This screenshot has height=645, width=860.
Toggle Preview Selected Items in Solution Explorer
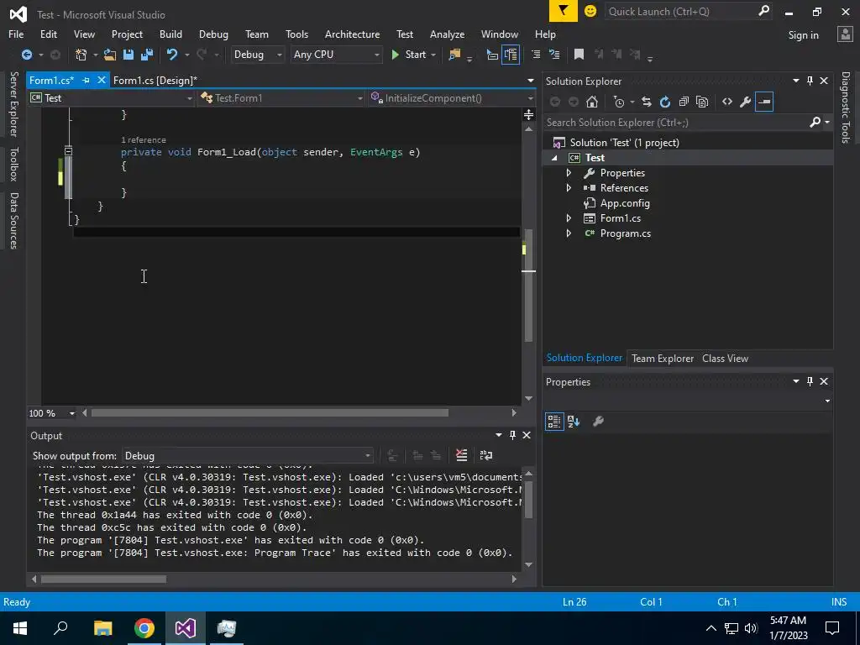click(764, 102)
